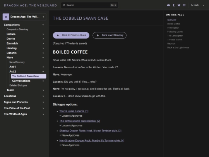Open the Ko-fi support icon

184,5
